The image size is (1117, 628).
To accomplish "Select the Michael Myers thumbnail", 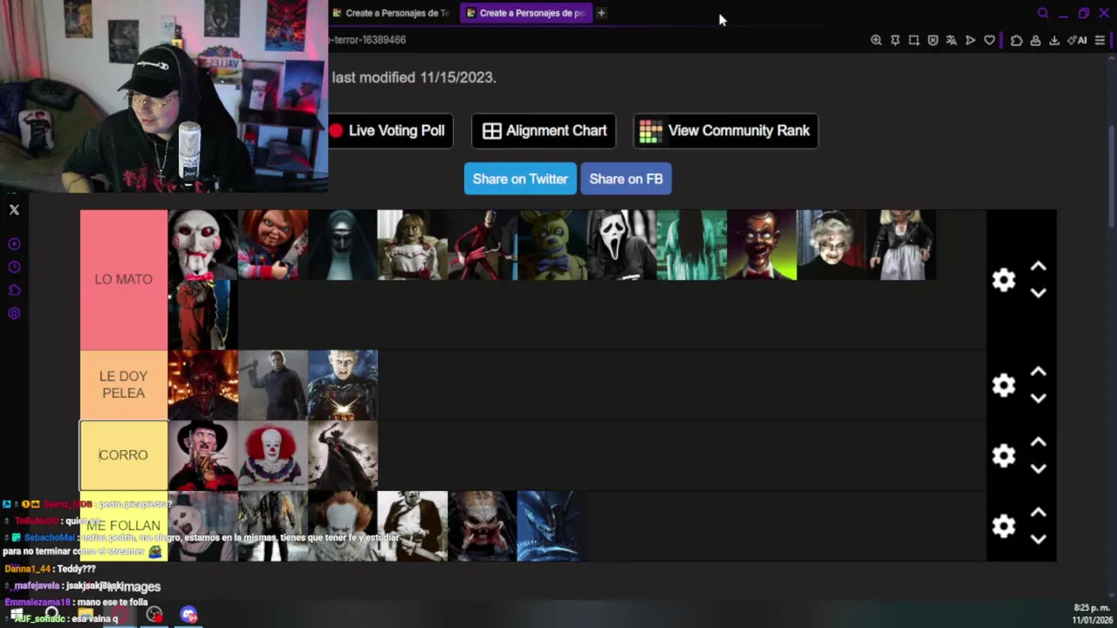I will [x=272, y=385].
